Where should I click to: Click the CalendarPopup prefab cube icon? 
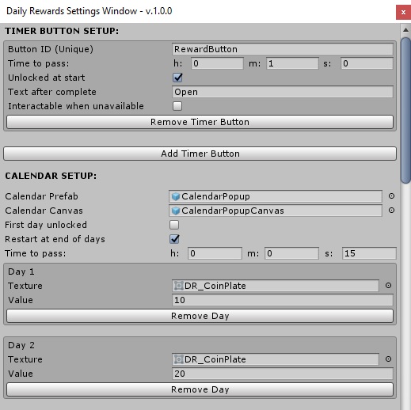coord(176,196)
